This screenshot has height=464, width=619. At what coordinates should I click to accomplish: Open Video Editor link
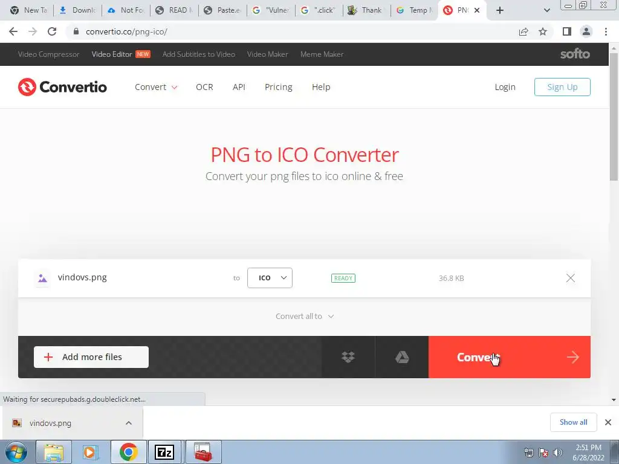pos(112,54)
